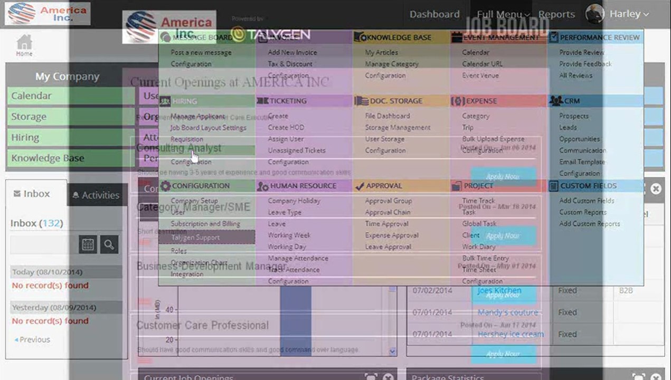This screenshot has width=671, height=380.
Task: Open Storage Management under Doc. Storage
Action: 398,128
